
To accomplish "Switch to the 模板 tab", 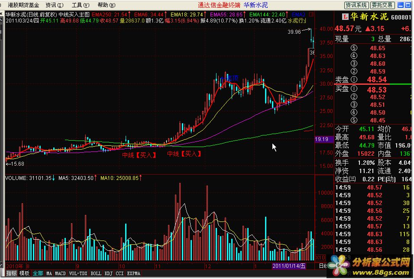I will click(x=24, y=273).
